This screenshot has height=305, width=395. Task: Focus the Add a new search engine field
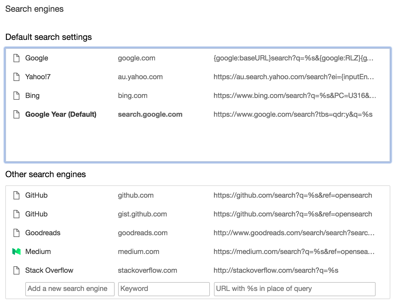tap(70, 289)
